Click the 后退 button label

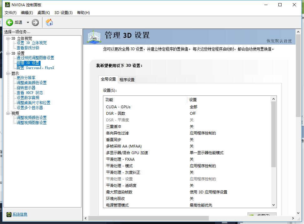pyautogui.click(x=18, y=22)
